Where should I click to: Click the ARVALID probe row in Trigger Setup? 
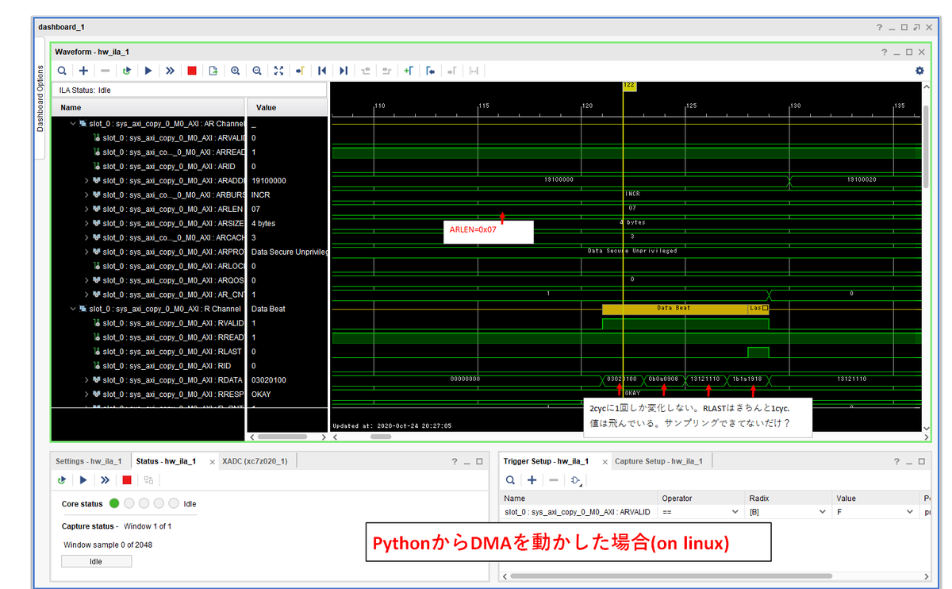tap(715, 512)
